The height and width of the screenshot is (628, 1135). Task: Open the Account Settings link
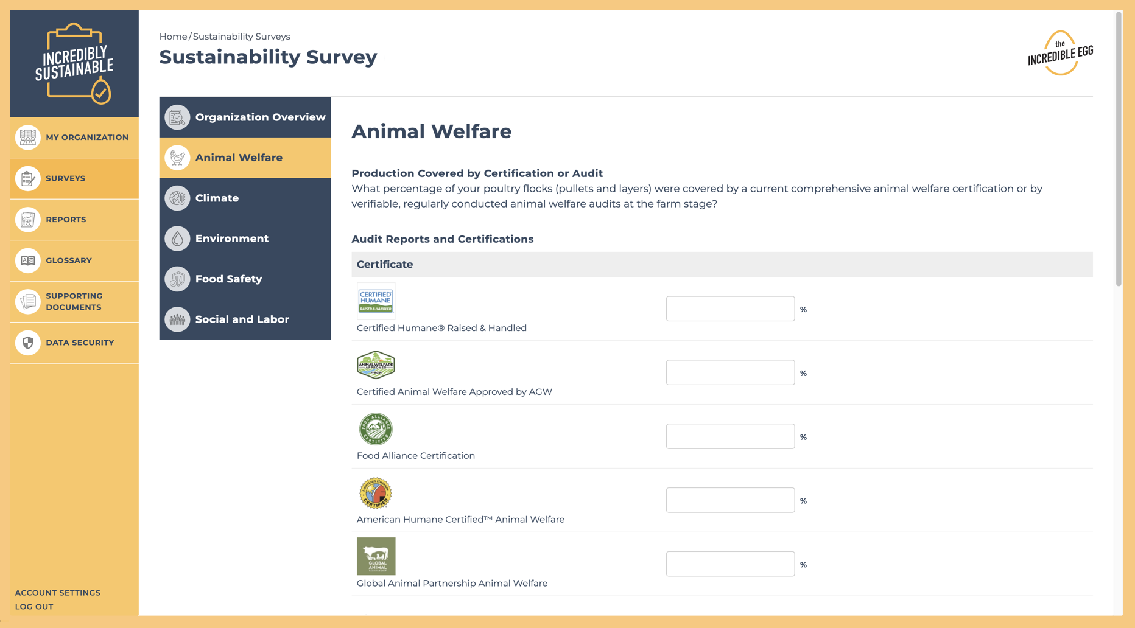click(58, 593)
